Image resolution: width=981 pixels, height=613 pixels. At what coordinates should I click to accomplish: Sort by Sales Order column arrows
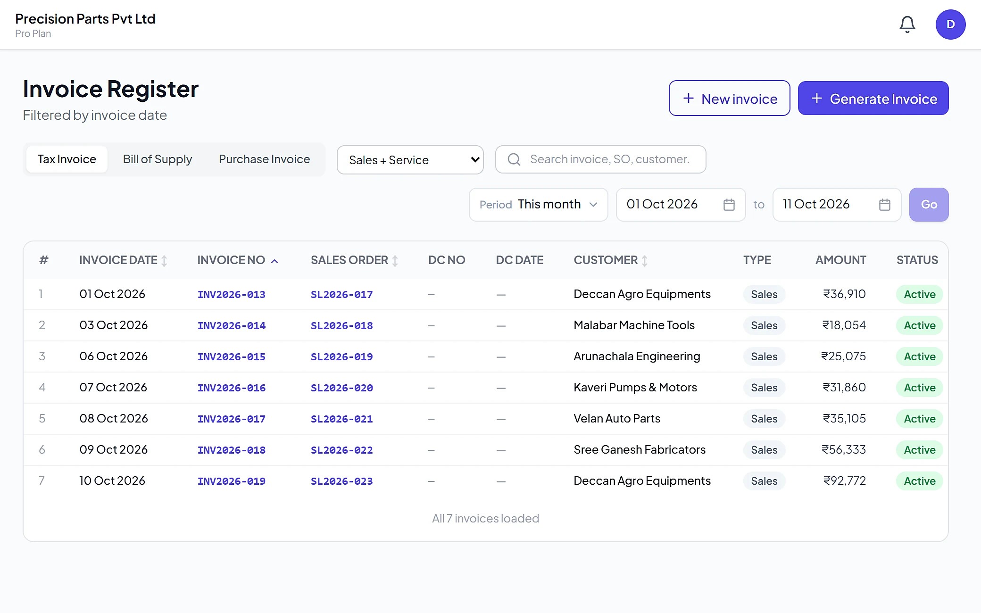pyautogui.click(x=395, y=261)
